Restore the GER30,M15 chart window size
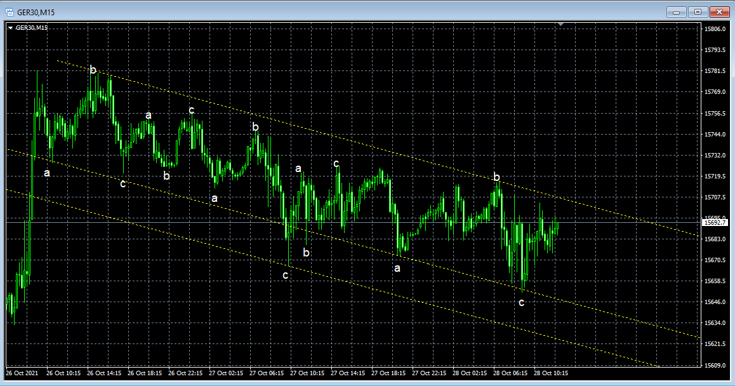The width and height of the screenshot is (735, 386). 698,11
